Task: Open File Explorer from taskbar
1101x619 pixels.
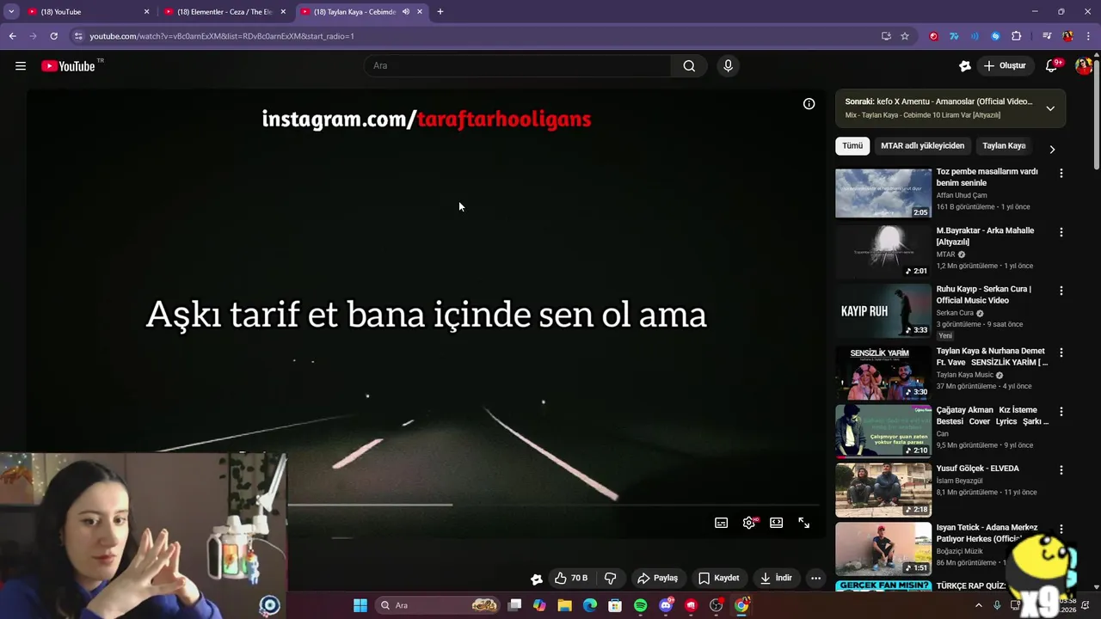Action: [x=564, y=605]
